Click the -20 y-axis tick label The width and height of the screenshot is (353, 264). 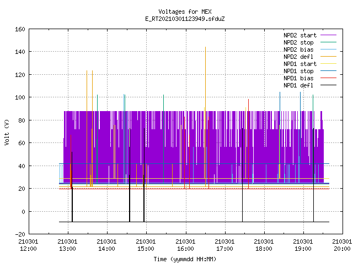pyautogui.click(x=20, y=234)
